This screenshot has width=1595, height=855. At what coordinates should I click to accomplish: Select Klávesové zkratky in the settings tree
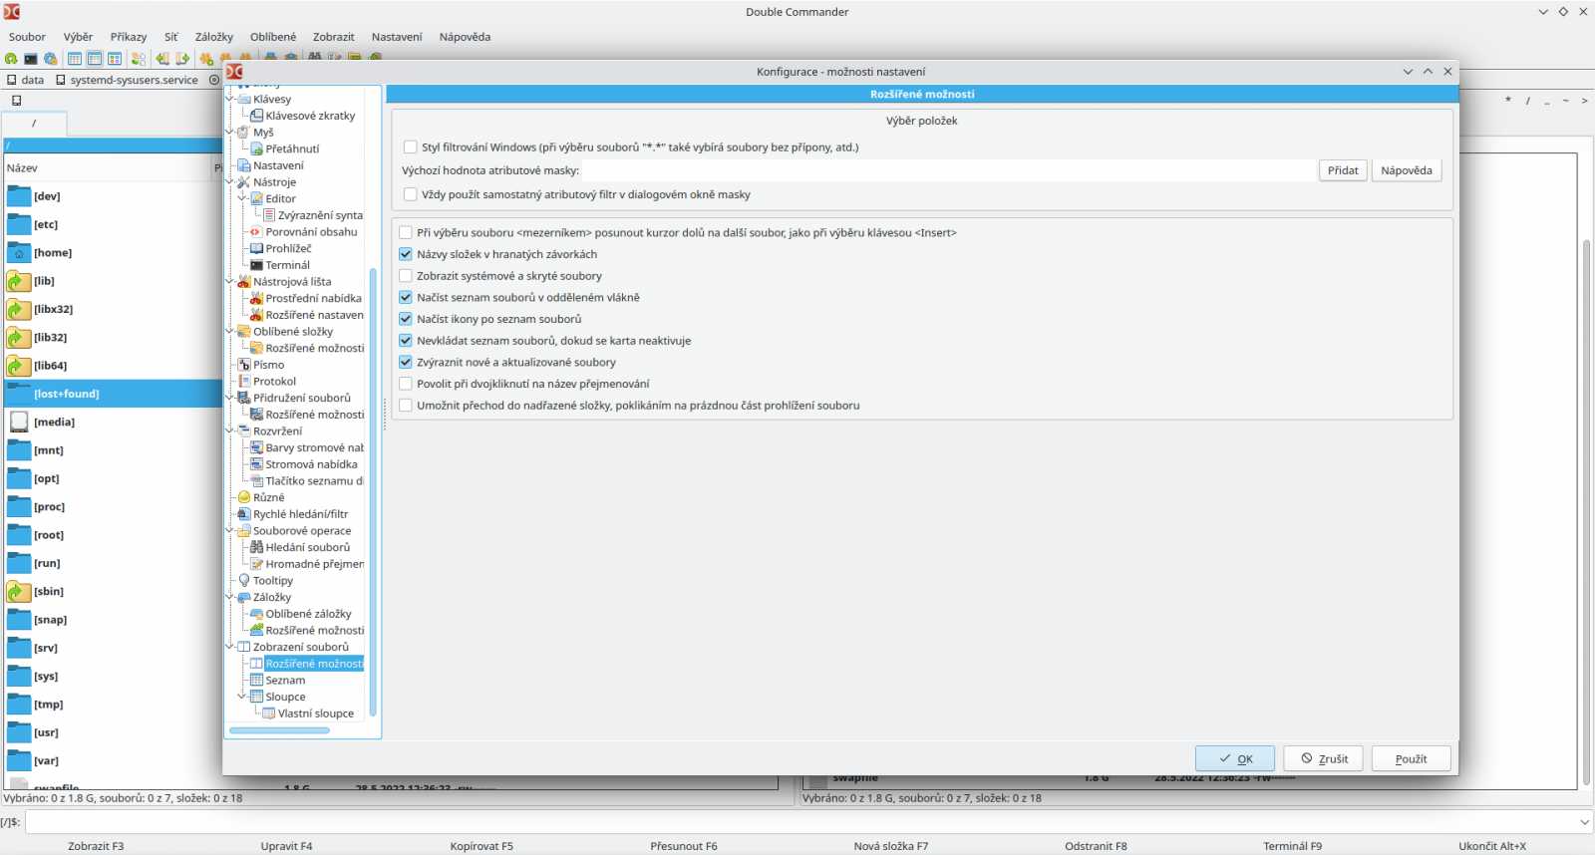tap(310, 116)
